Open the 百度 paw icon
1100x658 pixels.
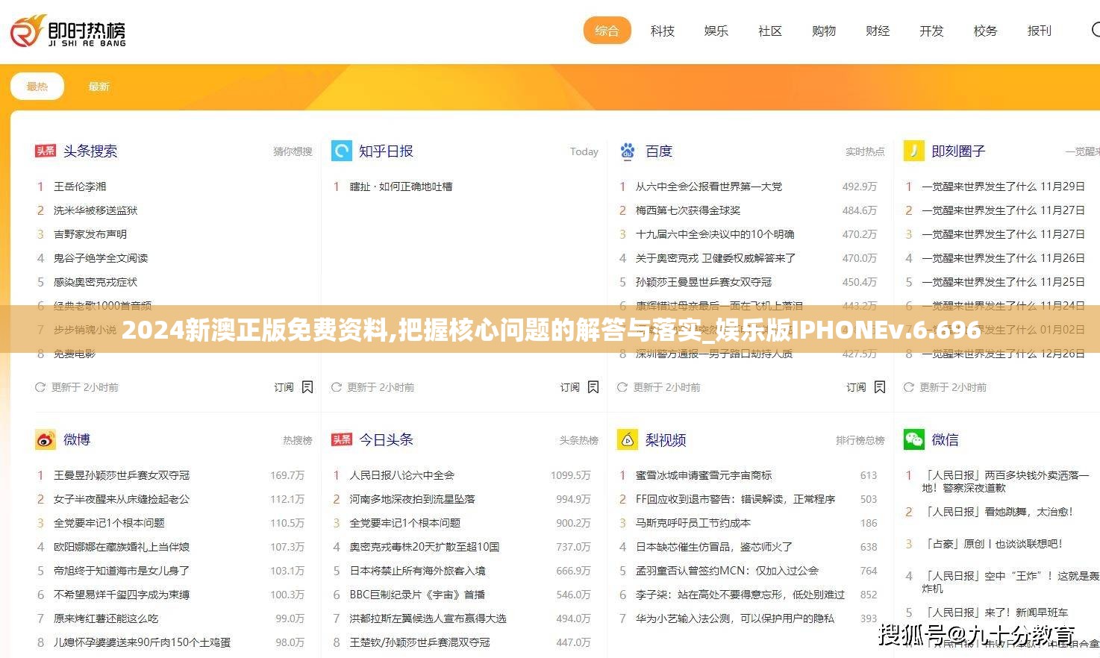pos(628,151)
